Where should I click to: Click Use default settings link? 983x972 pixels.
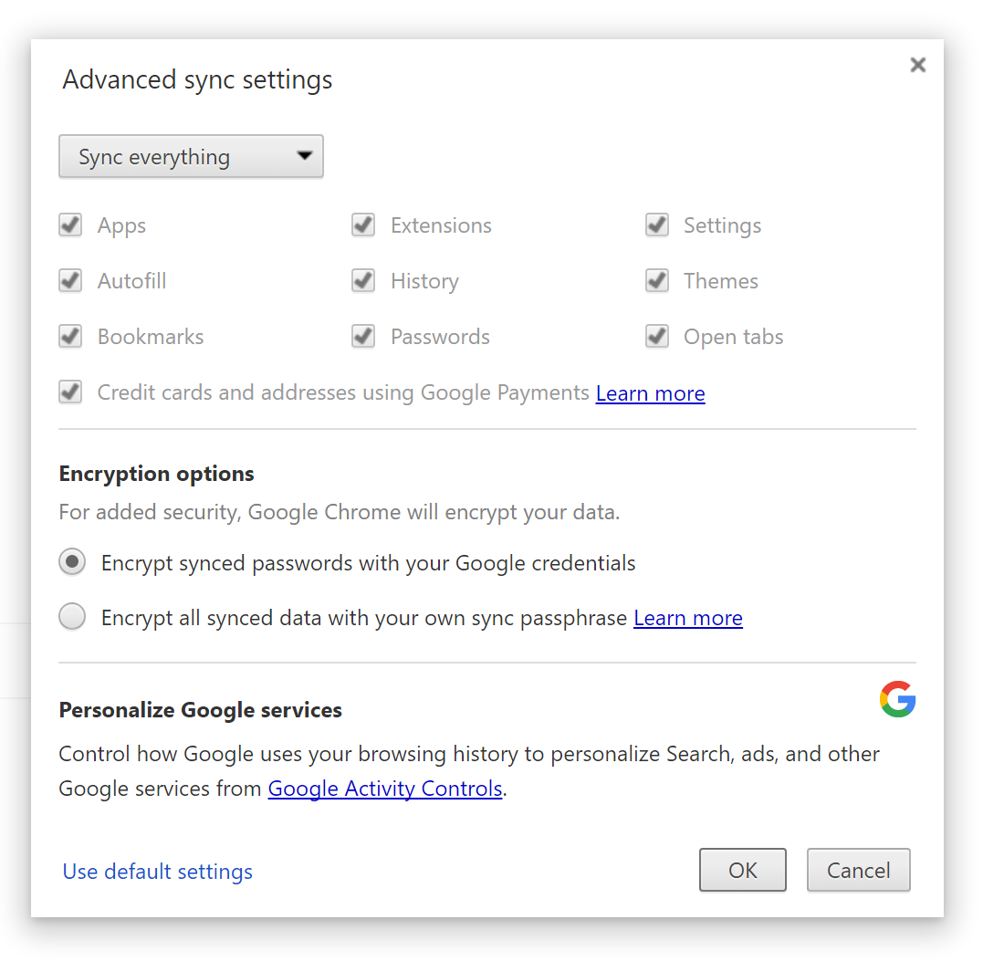coord(157,872)
